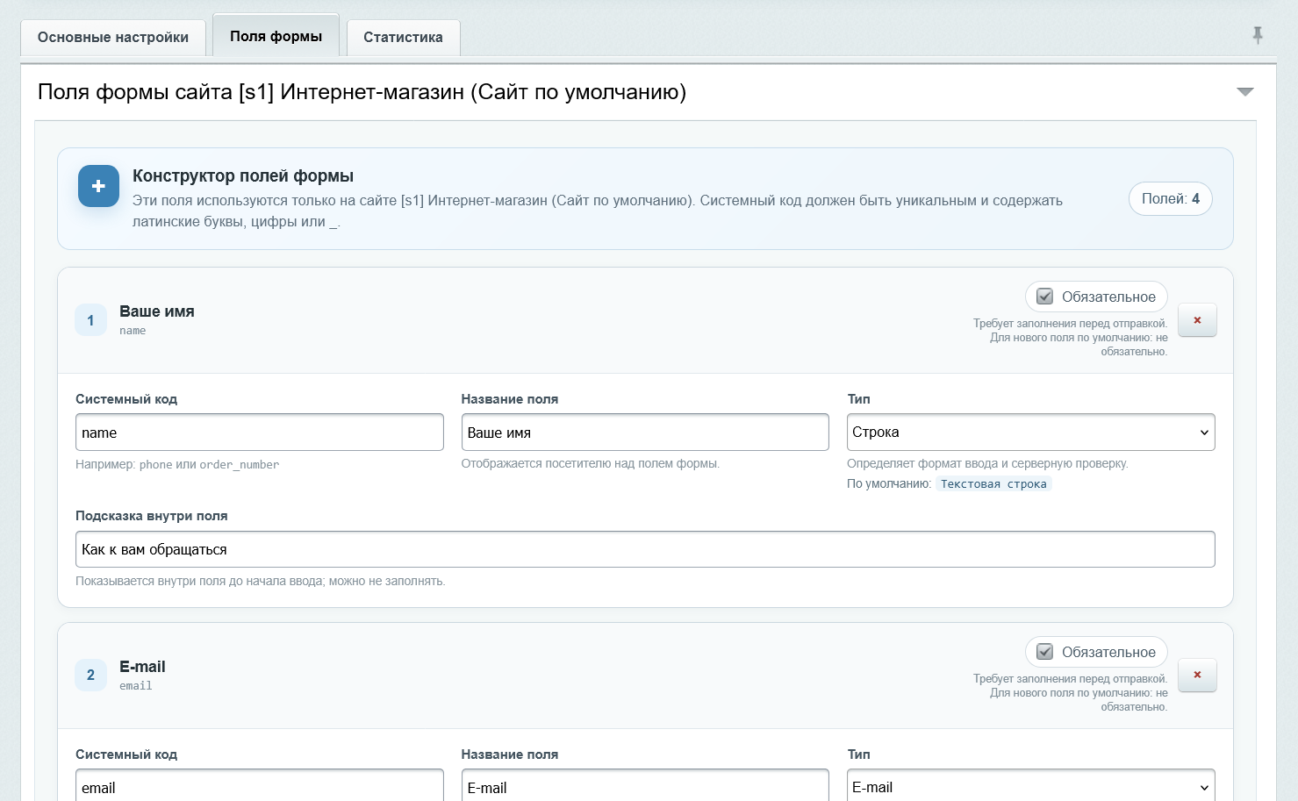The height and width of the screenshot is (801, 1298).
Task: Click the pin icon at top right
Action: pyautogui.click(x=1258, y=35)
